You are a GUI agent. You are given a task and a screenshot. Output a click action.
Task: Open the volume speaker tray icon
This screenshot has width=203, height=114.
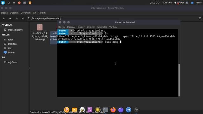pos(183,3)
